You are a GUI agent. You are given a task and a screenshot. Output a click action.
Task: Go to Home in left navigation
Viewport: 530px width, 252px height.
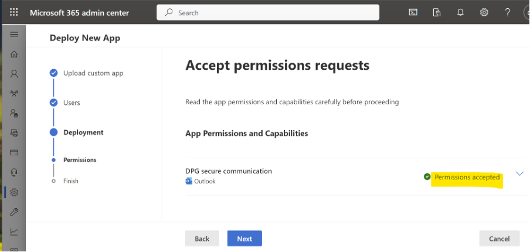14,55
